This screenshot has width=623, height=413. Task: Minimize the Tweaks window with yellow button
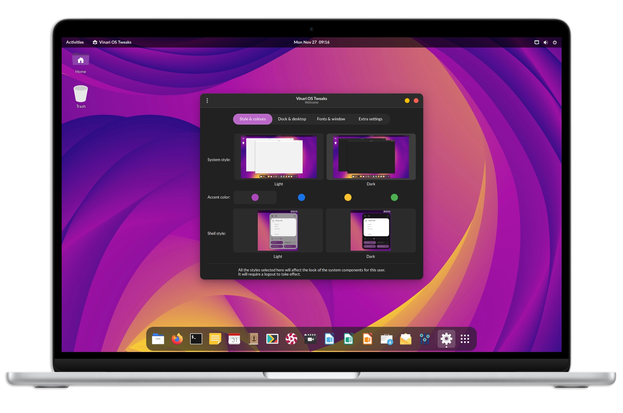(x=407, y=101)
